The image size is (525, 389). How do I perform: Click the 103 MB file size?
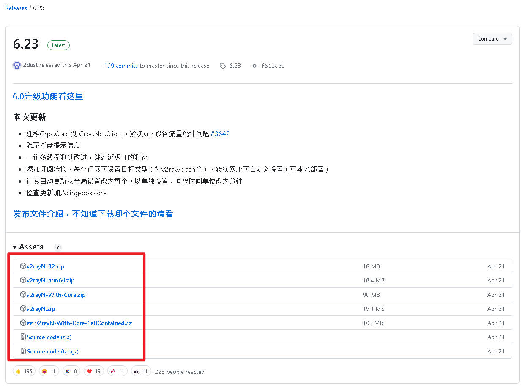click(373, 323)
